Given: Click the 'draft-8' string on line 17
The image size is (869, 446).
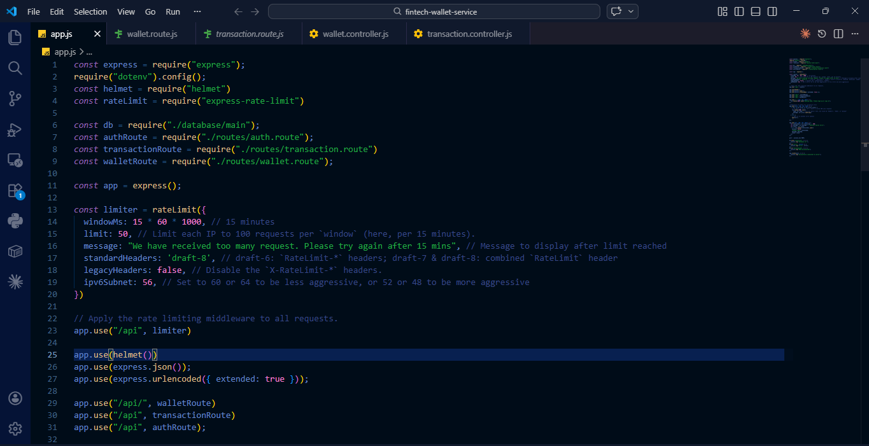Looking at the screenshot, I should tap(189, 258).
